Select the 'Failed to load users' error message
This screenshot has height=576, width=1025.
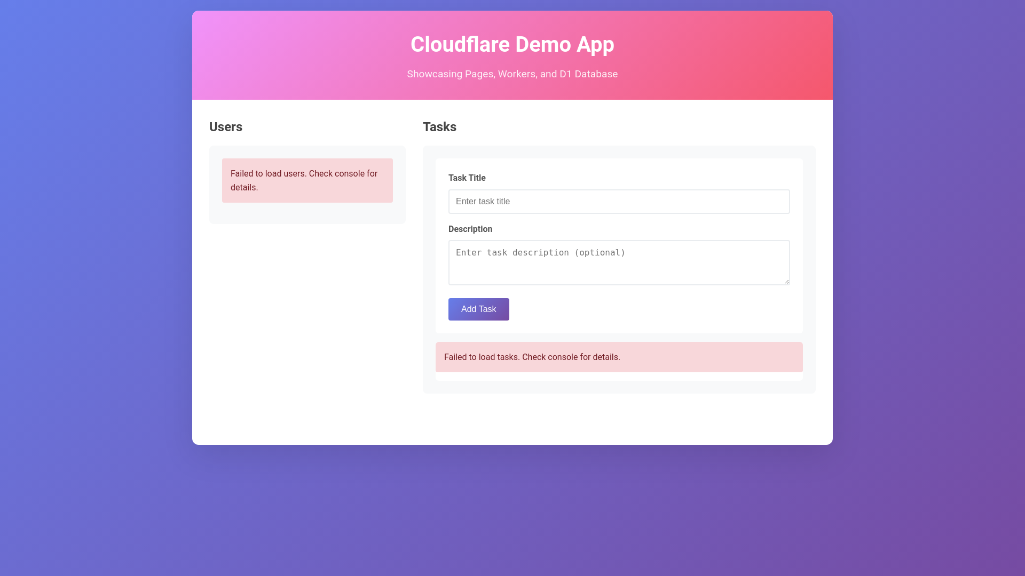(x=307, y=180)
